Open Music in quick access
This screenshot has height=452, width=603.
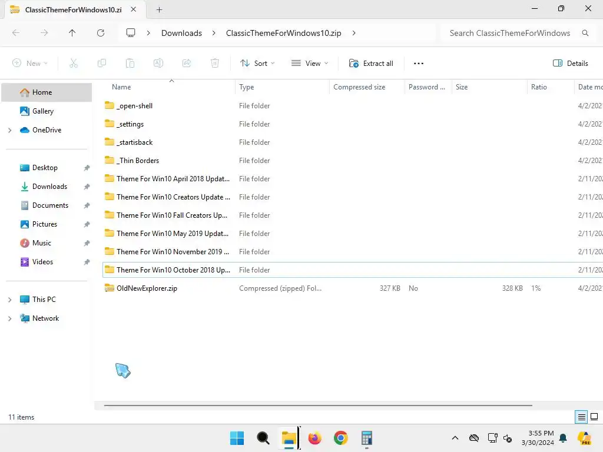47,243
